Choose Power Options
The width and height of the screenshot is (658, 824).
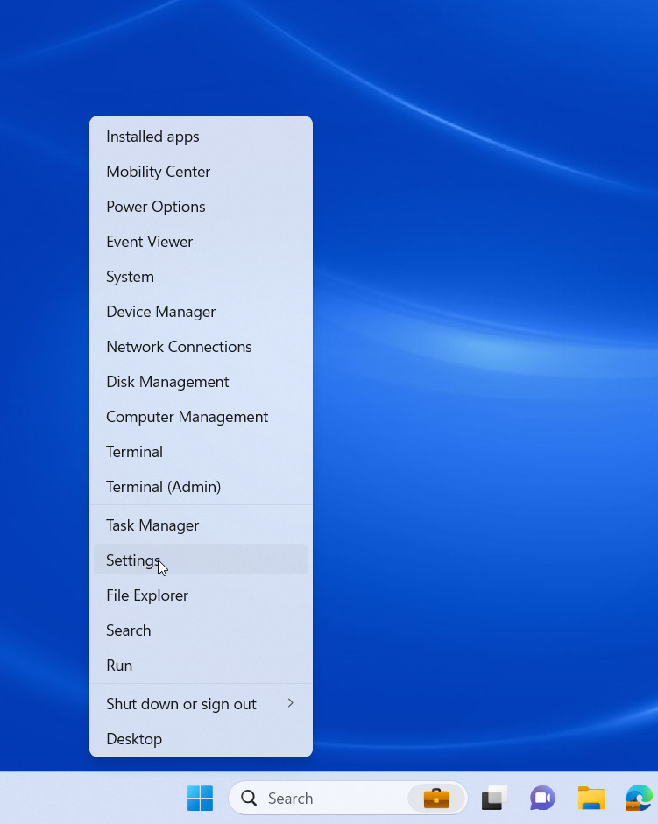(155, 207)
